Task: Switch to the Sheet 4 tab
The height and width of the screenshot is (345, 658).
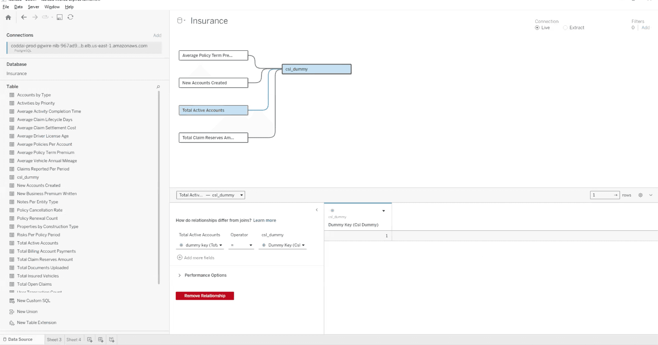Action: [74, 339]
